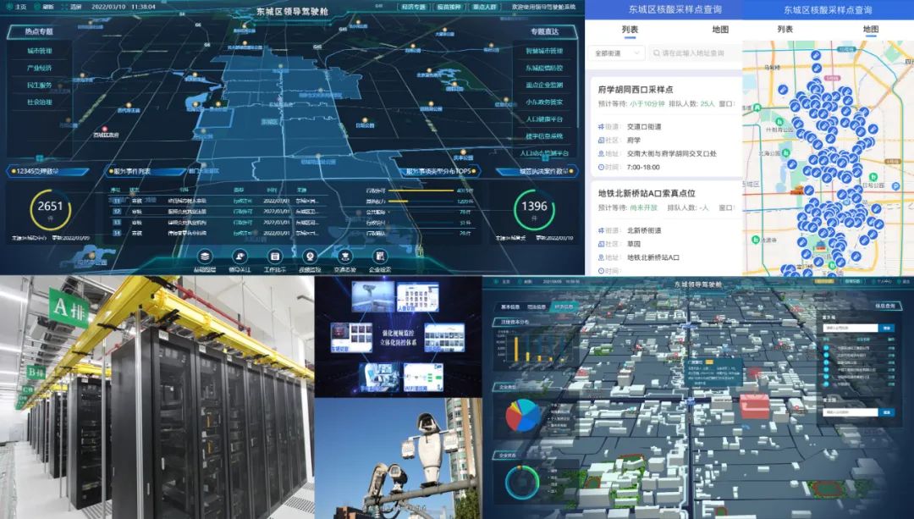
Task: Open the 全部街道 street dropdown
Action: [617, 53]
